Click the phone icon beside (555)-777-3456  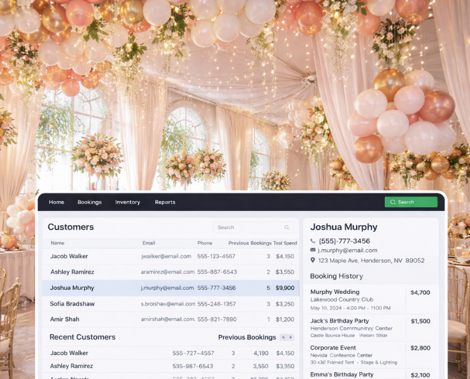[x=313, y=241]
